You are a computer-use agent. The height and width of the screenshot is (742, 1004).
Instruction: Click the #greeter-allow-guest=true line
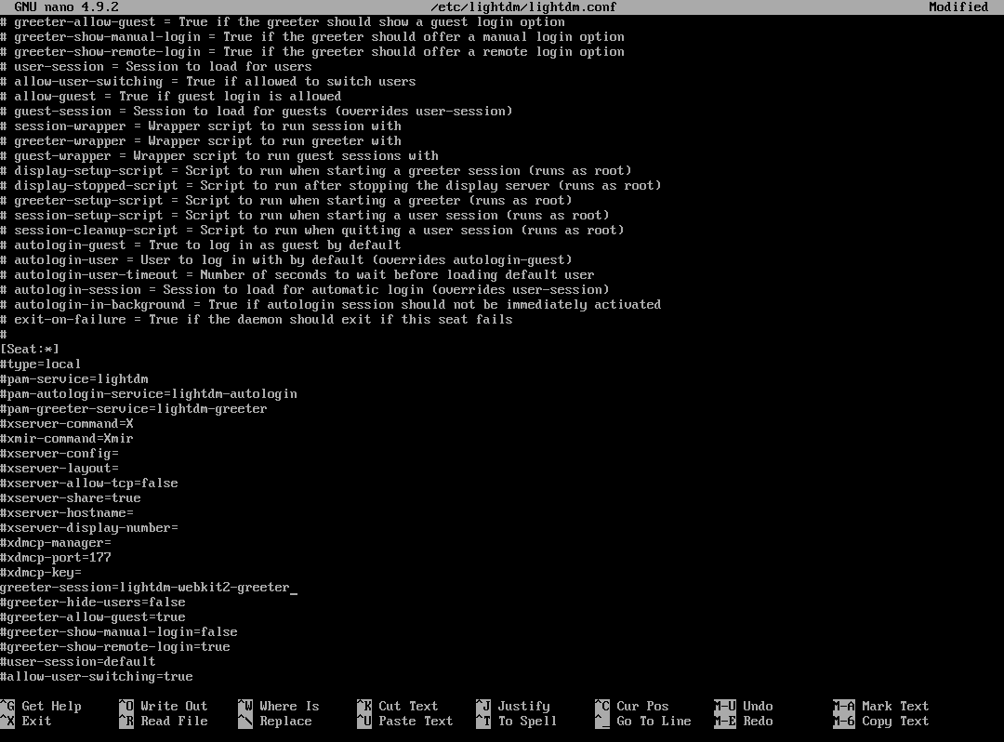pyautogui.click(x=93, y=616)
